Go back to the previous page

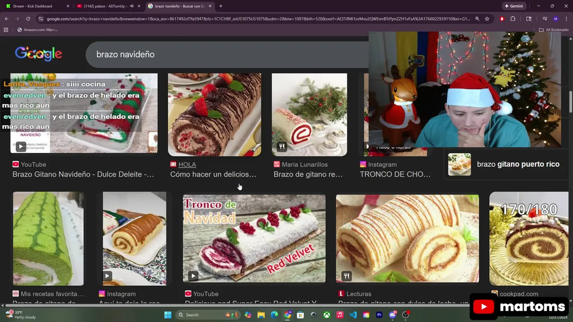coord(6,19)
